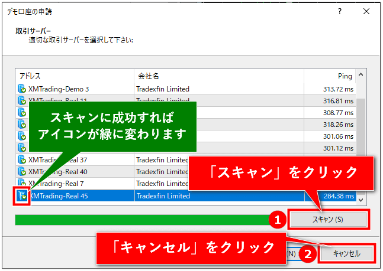The image size is (383, 271).
Task: Click the 301.06 ms ping value
Action: coord(338,136)
